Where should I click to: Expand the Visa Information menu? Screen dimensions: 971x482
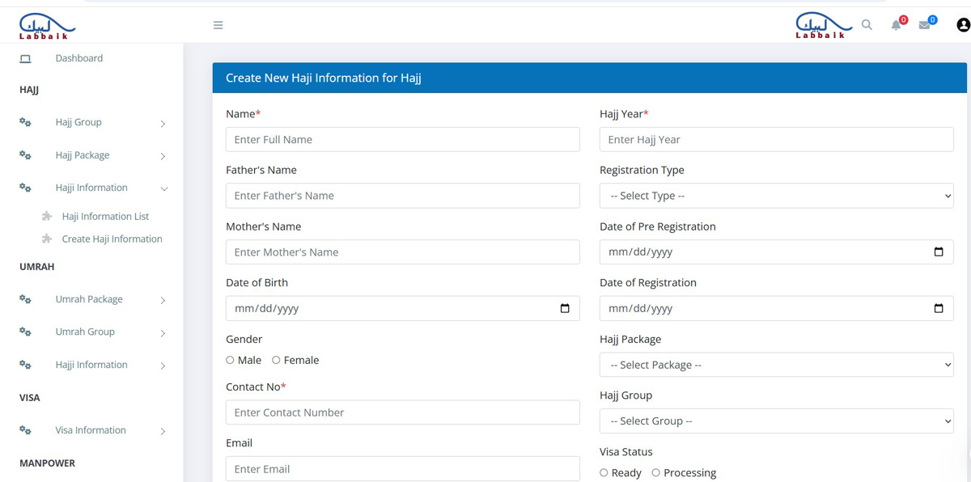point(92,430)
